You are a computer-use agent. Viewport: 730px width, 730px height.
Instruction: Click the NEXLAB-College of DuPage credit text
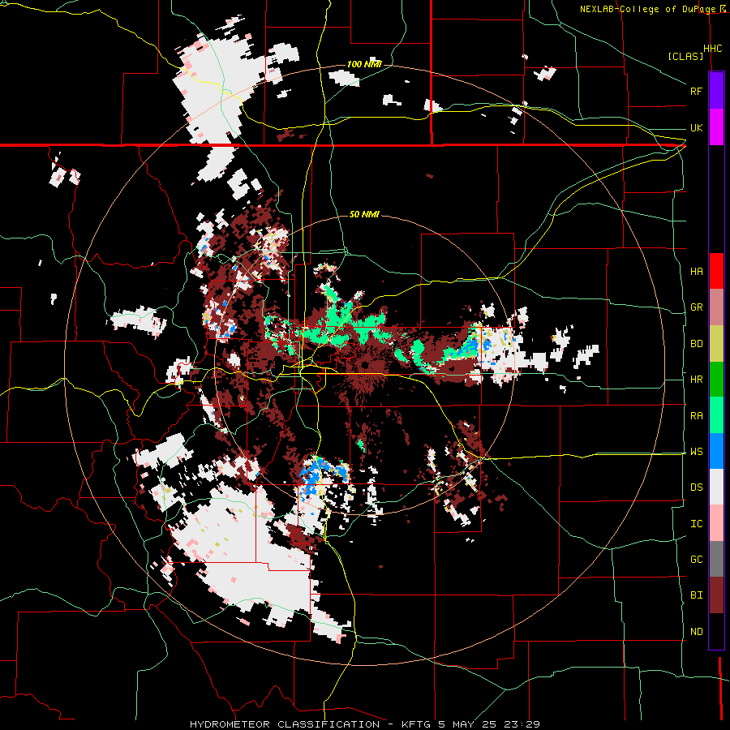coord(647,9)
